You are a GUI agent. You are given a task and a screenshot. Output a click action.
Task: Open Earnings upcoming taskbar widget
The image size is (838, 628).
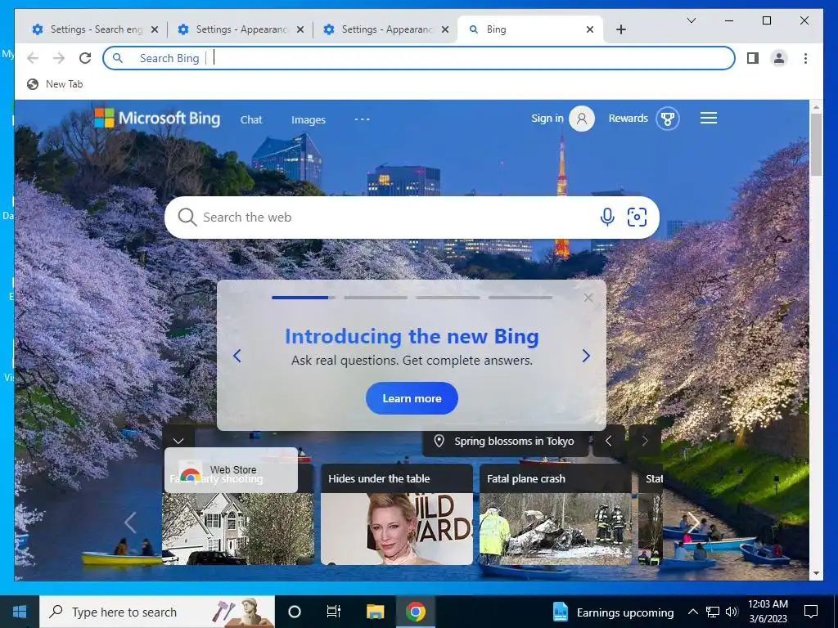(612, 612)
